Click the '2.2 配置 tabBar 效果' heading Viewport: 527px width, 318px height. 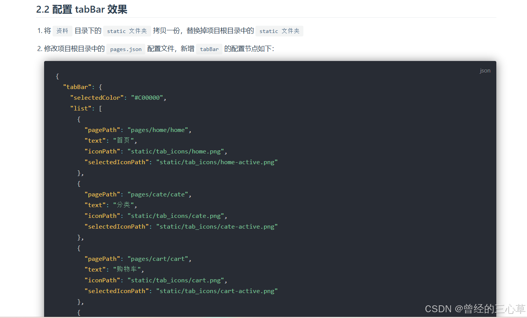pyautogui.click(x=82, y=9)
